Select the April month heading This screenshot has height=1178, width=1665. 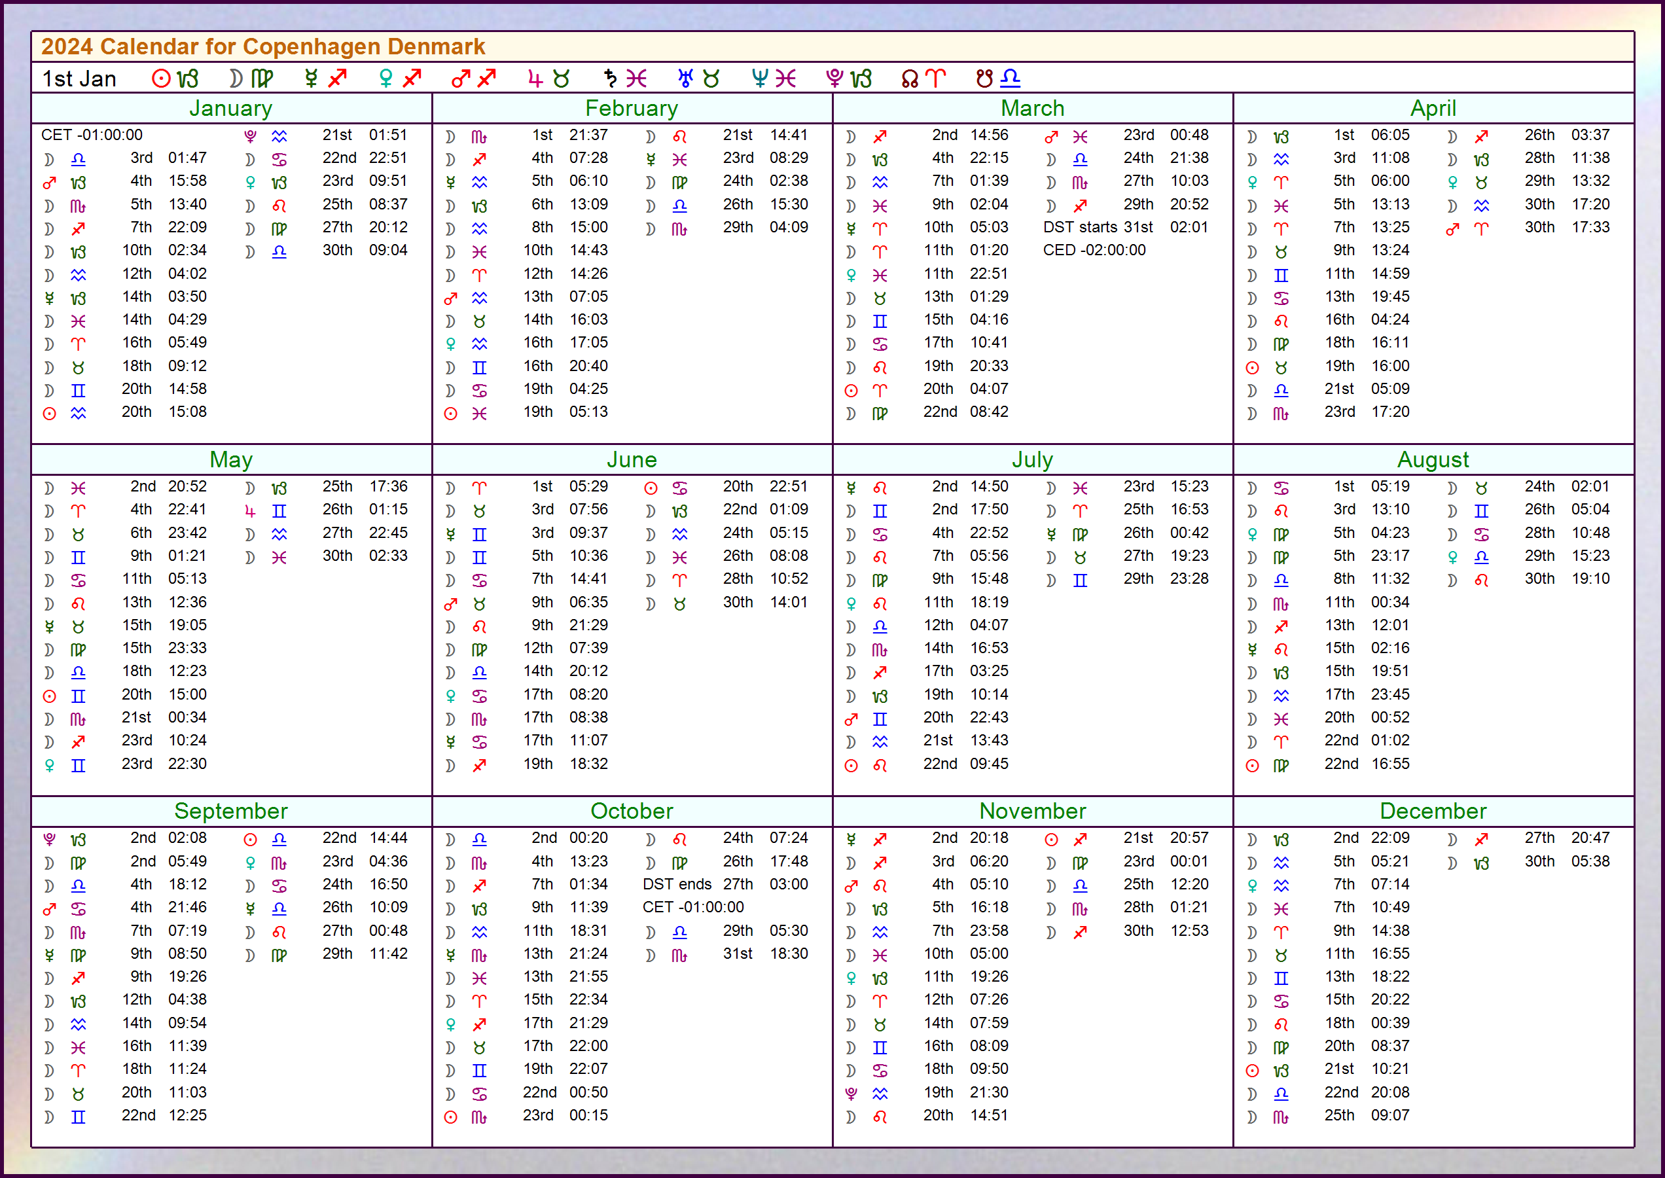point(1433,108)
